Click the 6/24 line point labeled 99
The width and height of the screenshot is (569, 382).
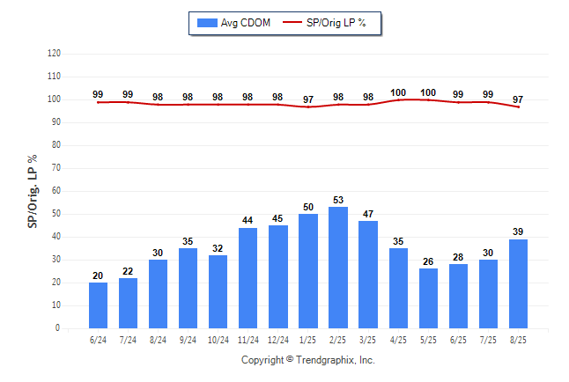[98, 102]
